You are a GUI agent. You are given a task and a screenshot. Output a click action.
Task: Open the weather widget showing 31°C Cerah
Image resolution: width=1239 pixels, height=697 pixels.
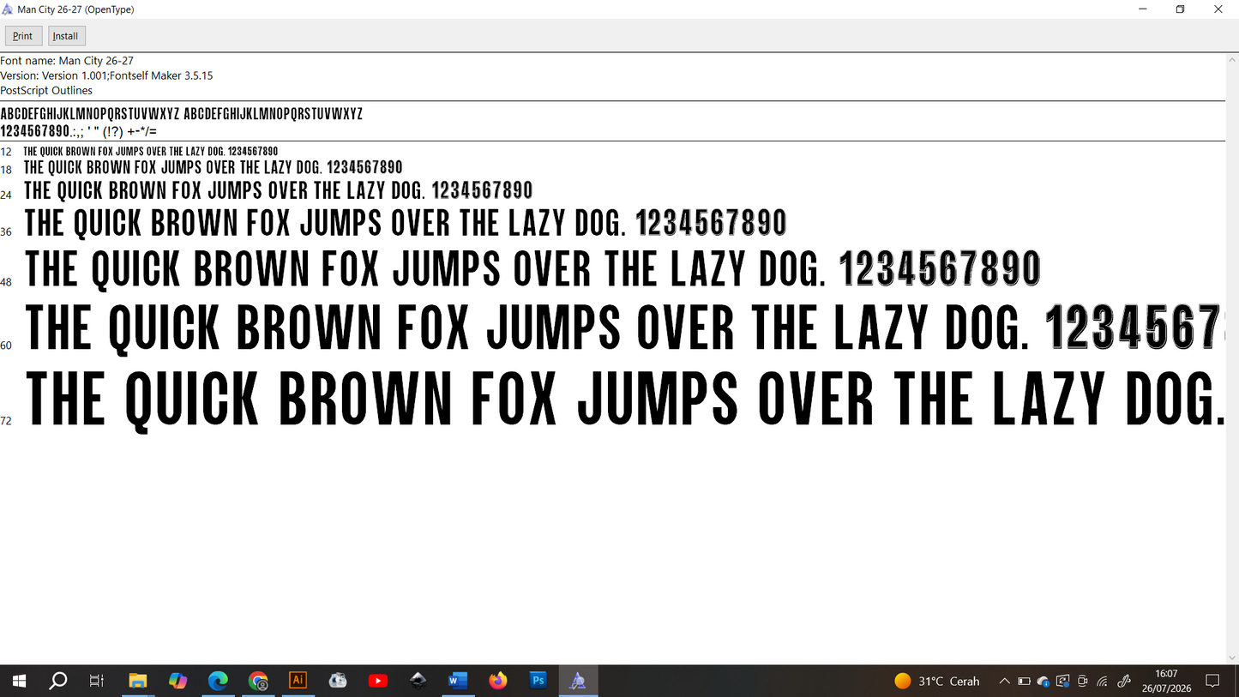pyautogui.click(x=936, y=681)
